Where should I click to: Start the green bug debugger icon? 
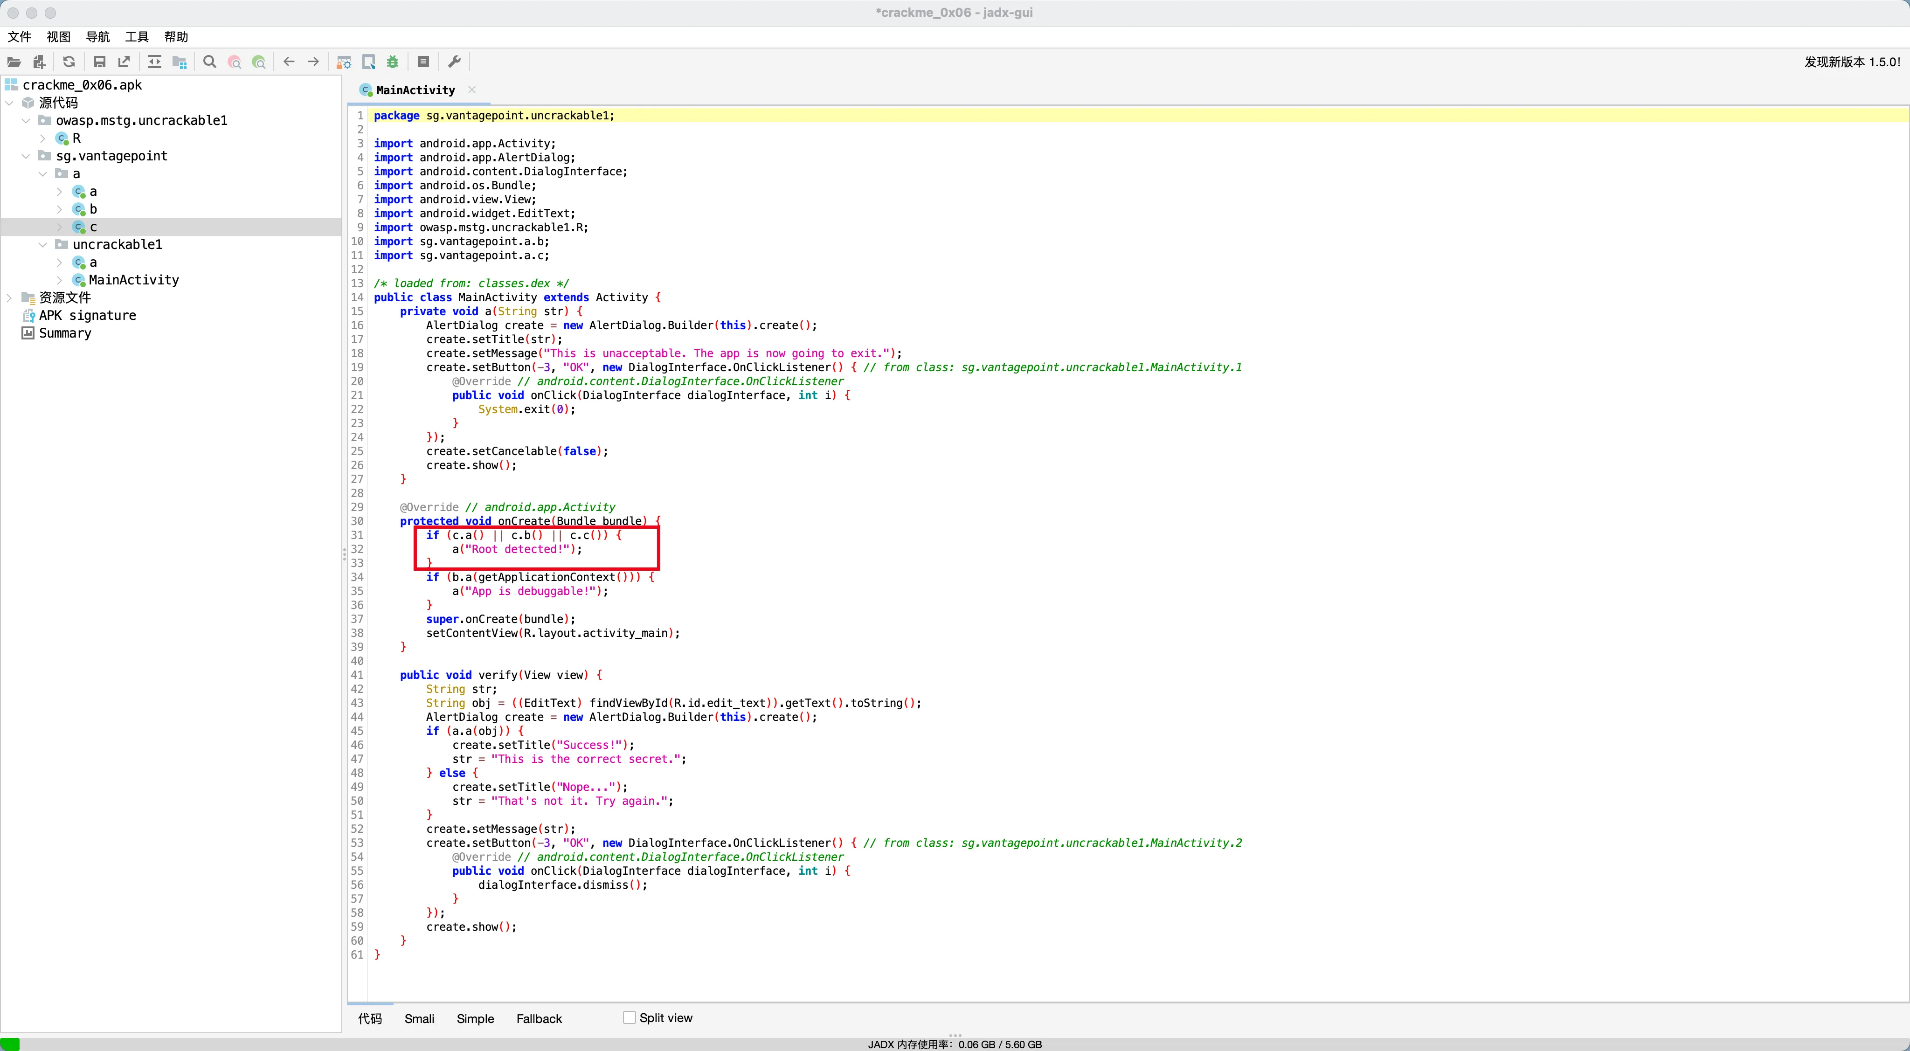point(393,62)
